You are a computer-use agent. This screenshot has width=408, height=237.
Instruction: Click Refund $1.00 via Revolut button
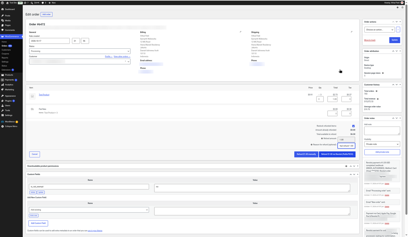point(337,154)
